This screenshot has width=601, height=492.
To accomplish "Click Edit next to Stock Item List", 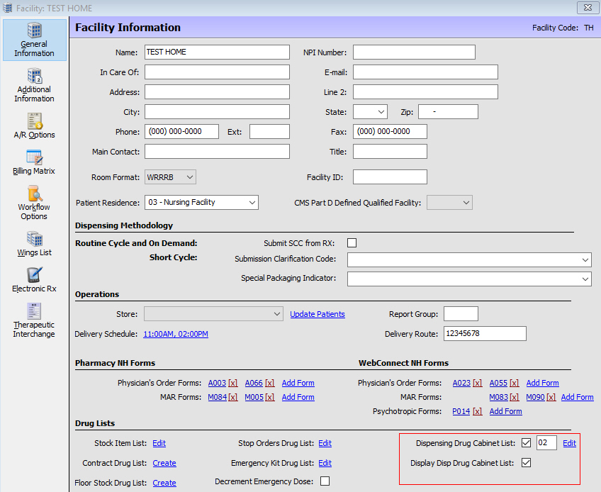I will (x=159, y=443).
